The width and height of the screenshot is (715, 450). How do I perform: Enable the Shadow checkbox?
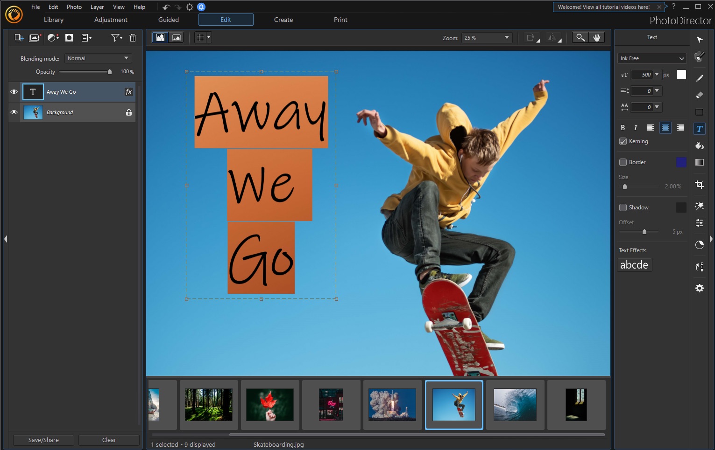[x=623, y=208]
